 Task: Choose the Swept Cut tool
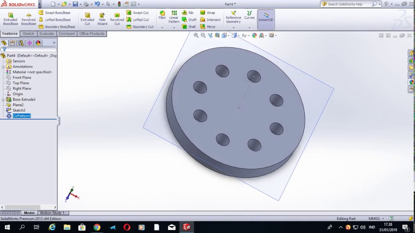click(137, 13)
